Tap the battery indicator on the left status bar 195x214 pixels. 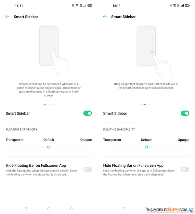click(x=90, y=6)
